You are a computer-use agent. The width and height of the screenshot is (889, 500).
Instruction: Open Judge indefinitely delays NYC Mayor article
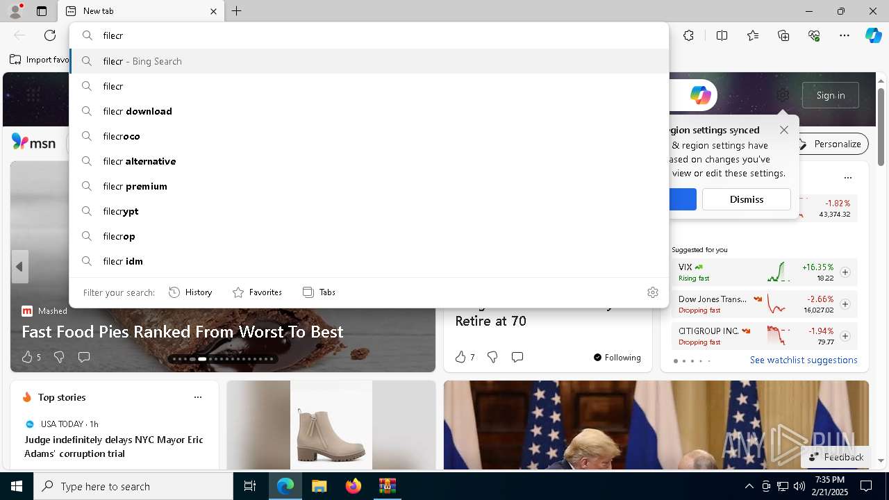[x=114, y=447]
